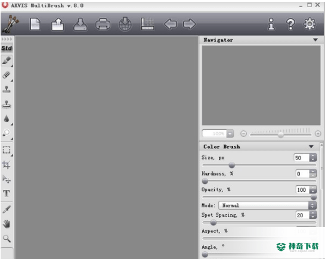This screenshot has height=259, width=325.
Task: Save the image with the download tray icon
Action: [x=81, y=24]
